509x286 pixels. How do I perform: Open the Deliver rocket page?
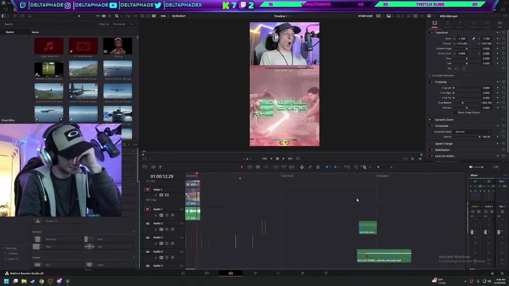pyautogui.click(x=326, y=273)
